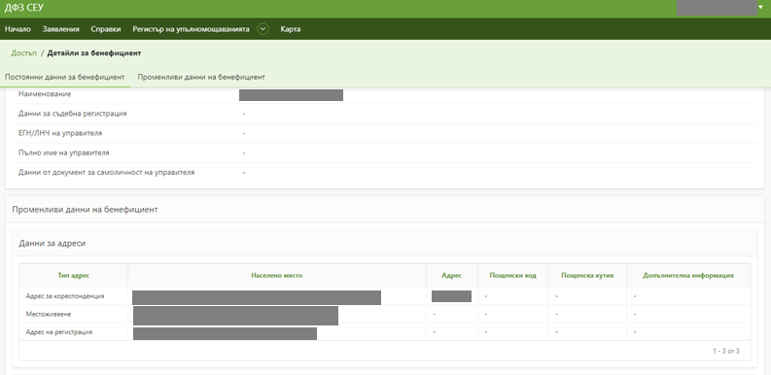771x375 pixels.
Task: Open the Справки menu
Action: [106, 29]
